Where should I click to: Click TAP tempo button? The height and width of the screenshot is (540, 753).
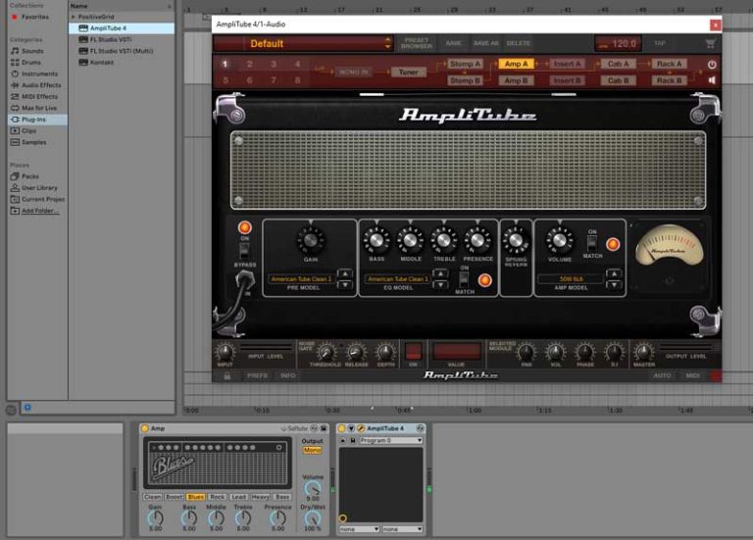click(x=660, y=43)
